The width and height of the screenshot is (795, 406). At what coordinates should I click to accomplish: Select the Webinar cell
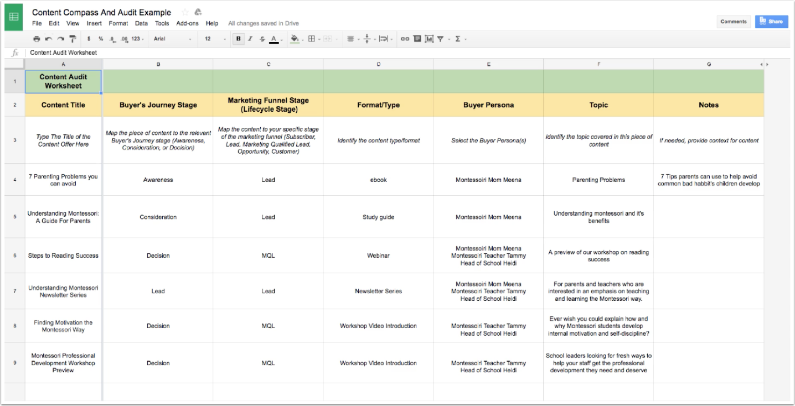(x=379, y=256)
